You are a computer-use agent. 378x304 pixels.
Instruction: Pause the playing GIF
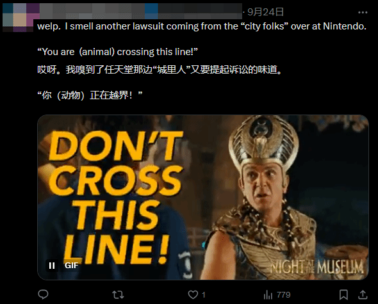(x=52, y=266)
